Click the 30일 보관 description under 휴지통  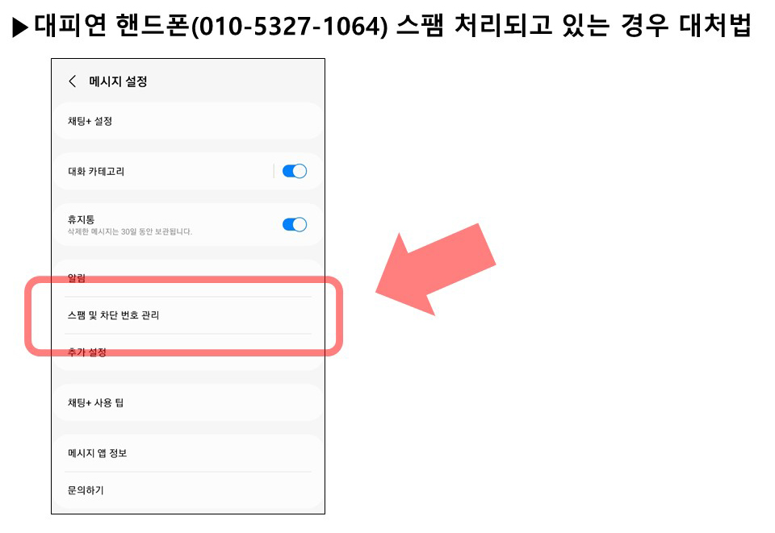click(129, 231)
